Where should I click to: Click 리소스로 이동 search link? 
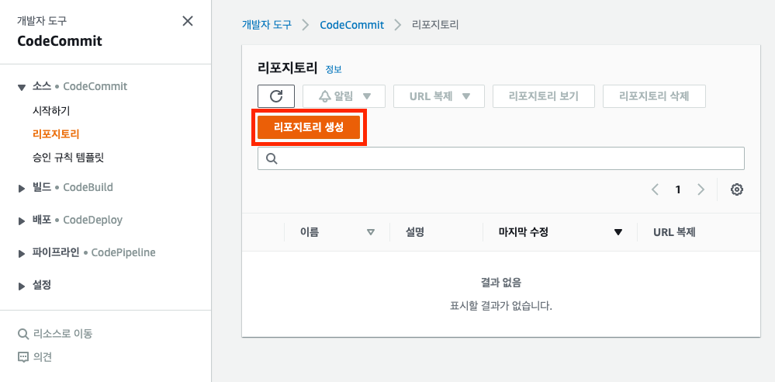tap(55, 334)
